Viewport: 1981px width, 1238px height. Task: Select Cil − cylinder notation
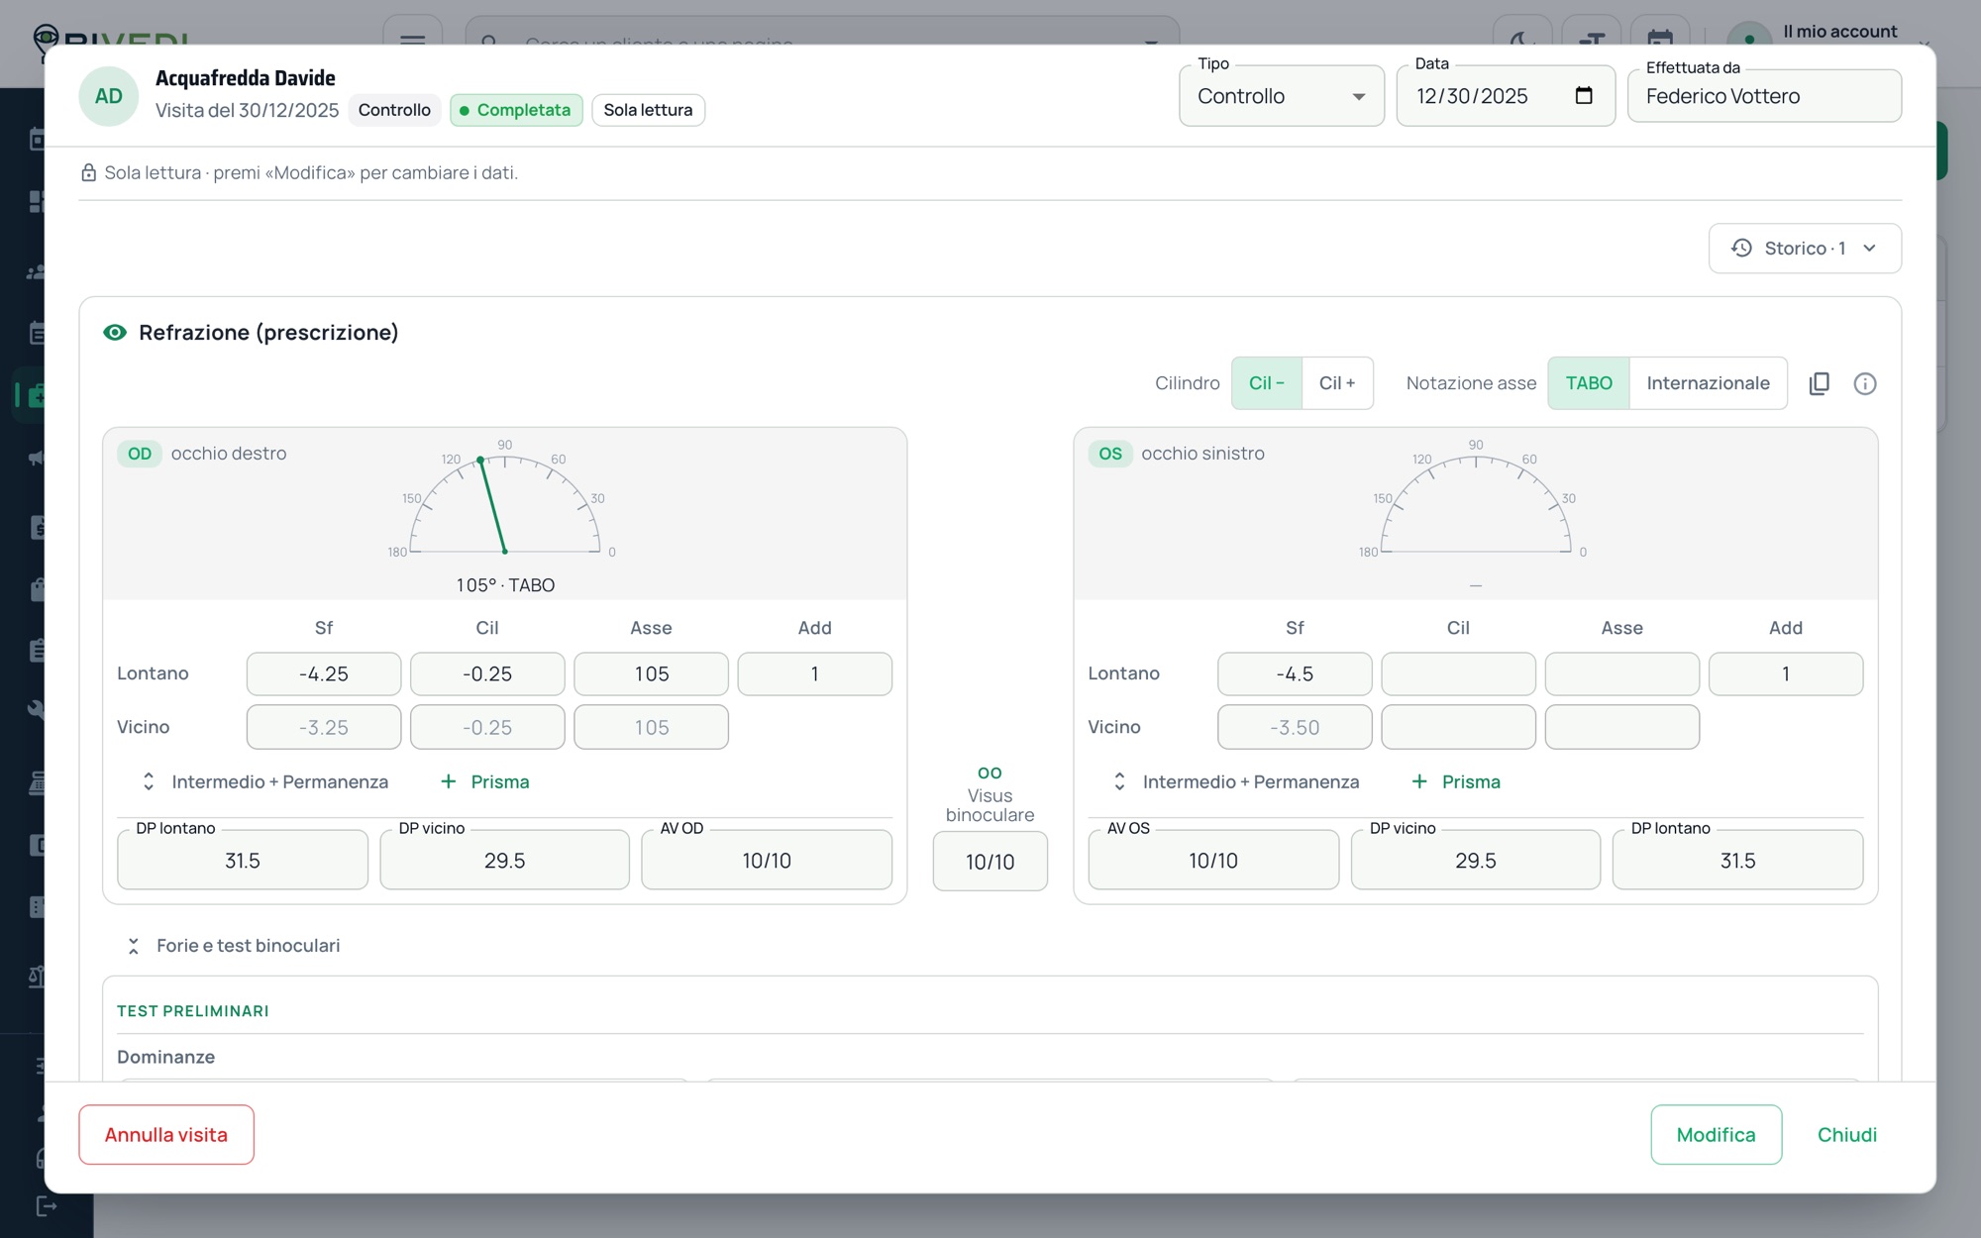pos(1266,383)
